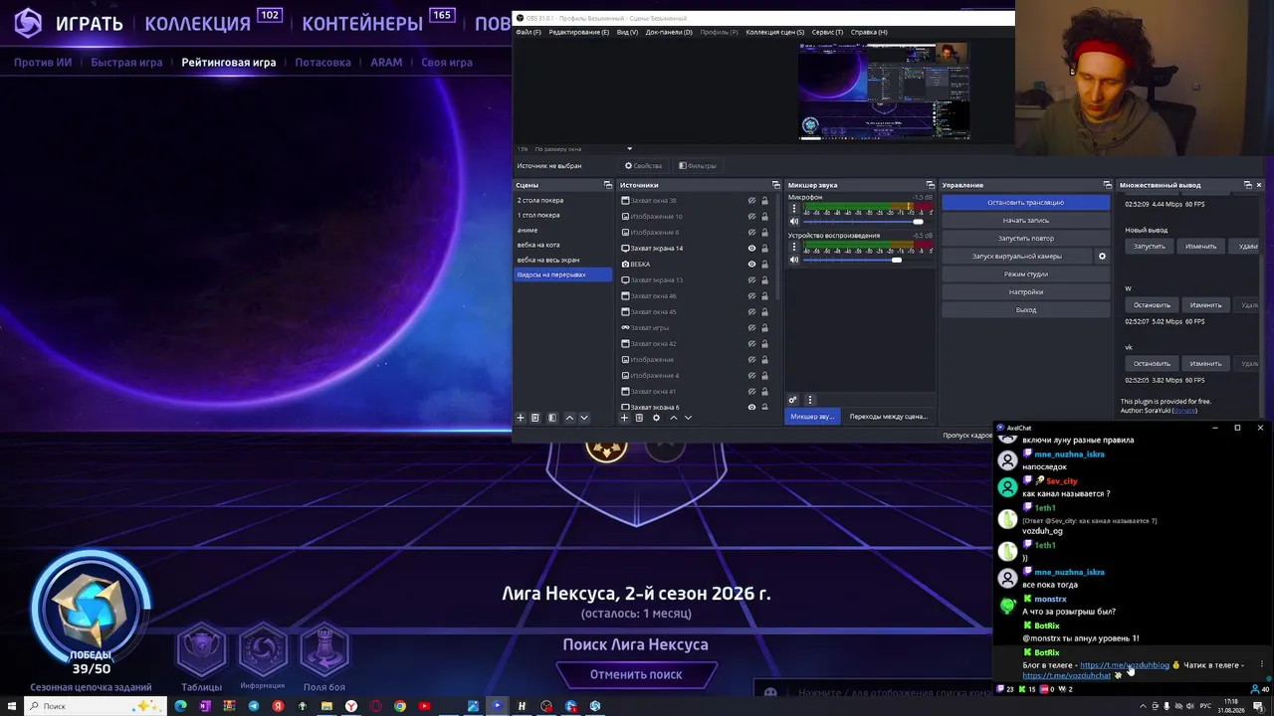Open Telegram from the taskbar
Viewport: 1274px width, 716px height.
(x=254, y=706)
